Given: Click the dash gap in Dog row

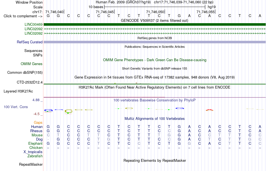Looking at the screenshot, I should tap(48, 139).
